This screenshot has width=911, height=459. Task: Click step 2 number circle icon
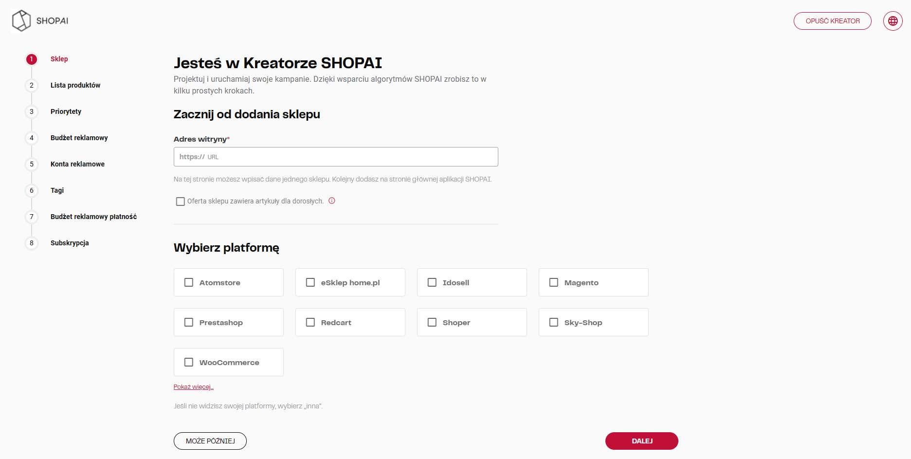click(32, 86)
